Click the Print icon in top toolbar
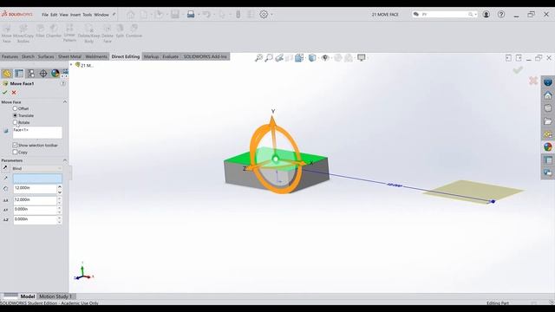Image resolution: width=555 pixels, height=312 pixels. click(x=191, y=15)
